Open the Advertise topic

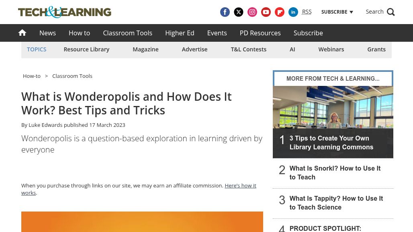tap(194, 49)
